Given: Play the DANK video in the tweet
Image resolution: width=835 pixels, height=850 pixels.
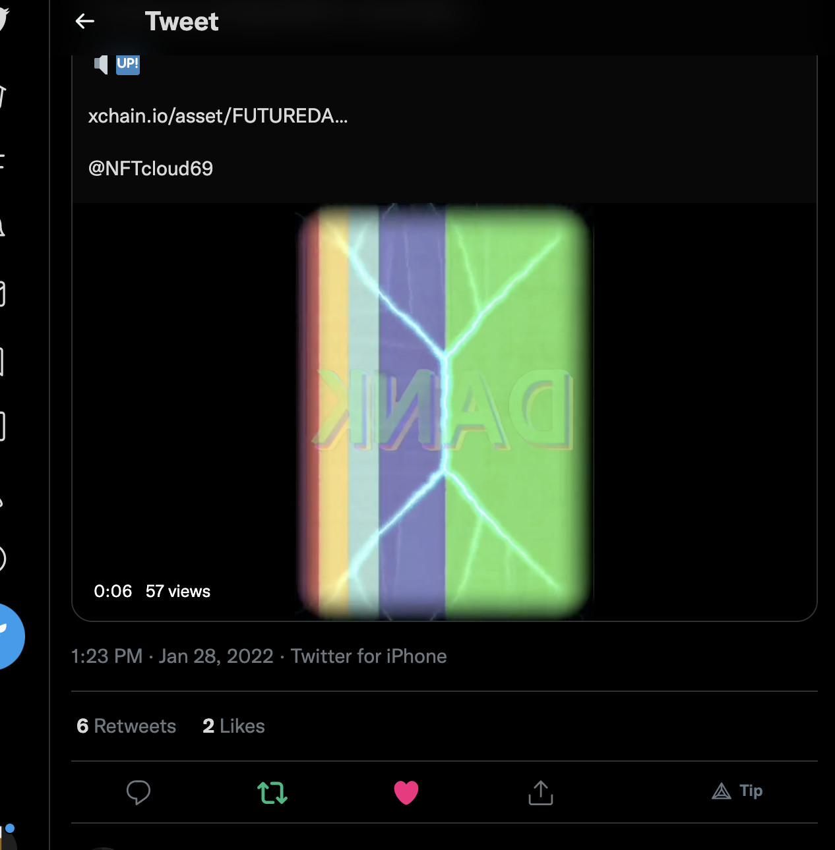Looking at the screenshot, I should tap(445, 412).
